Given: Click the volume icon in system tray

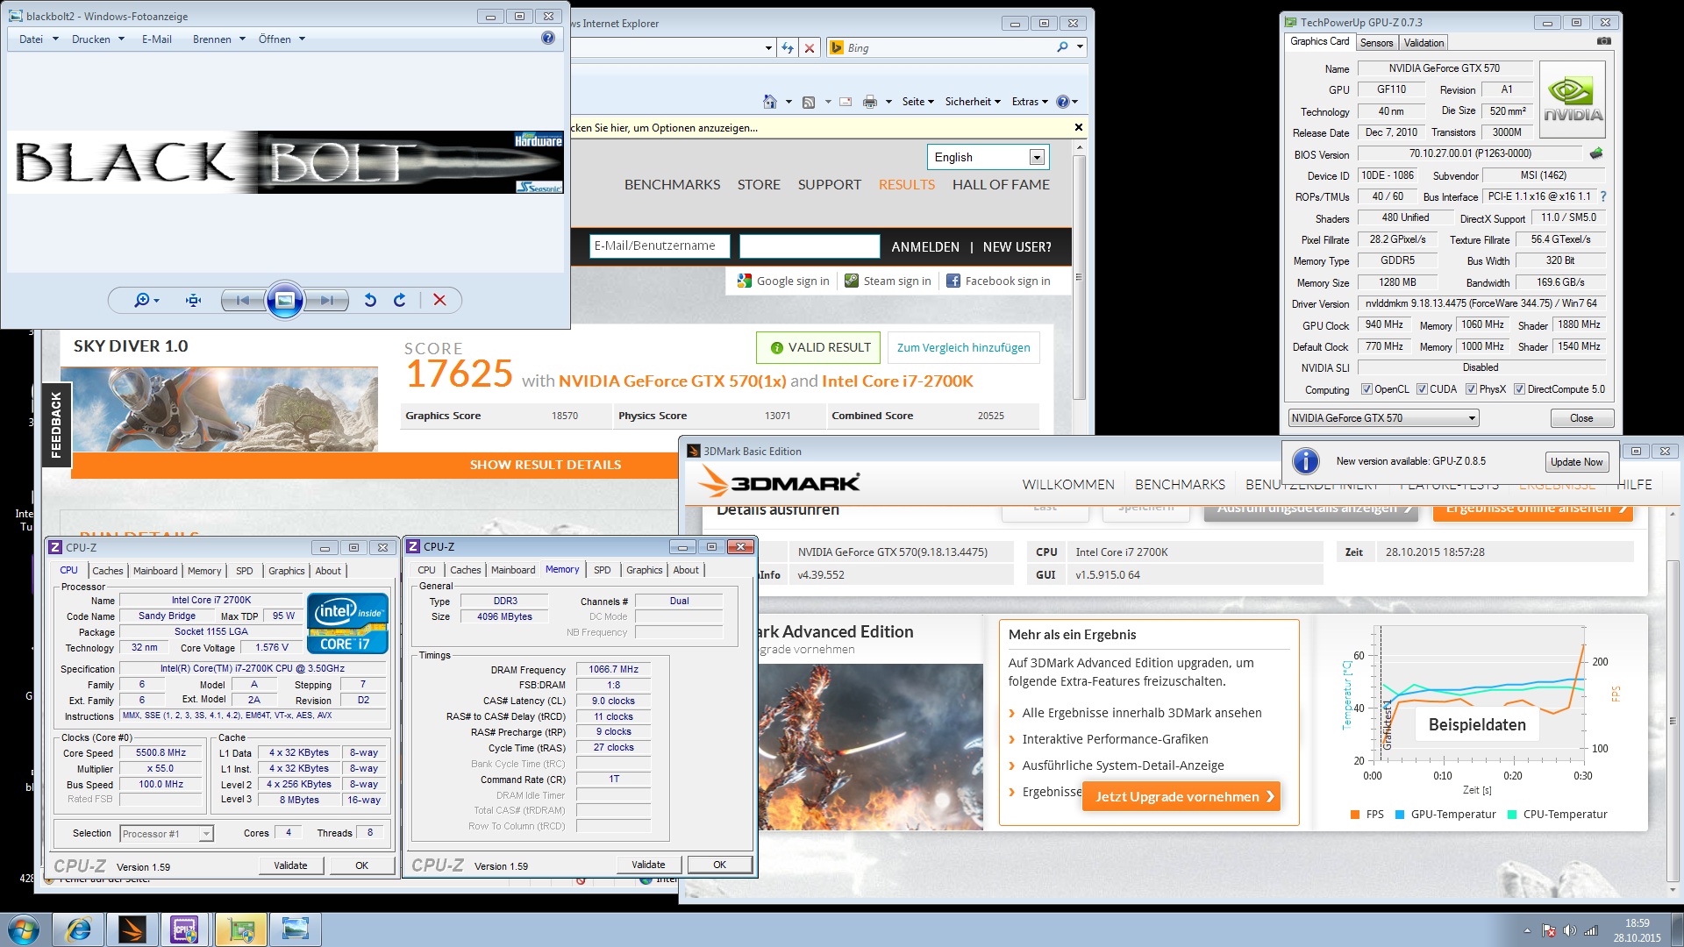Looking at the screenshot, I should [1569, 930].
